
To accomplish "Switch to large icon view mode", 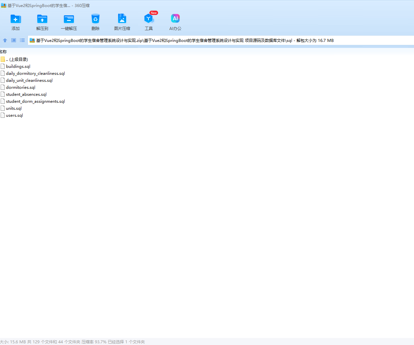I will coord(14,40).
